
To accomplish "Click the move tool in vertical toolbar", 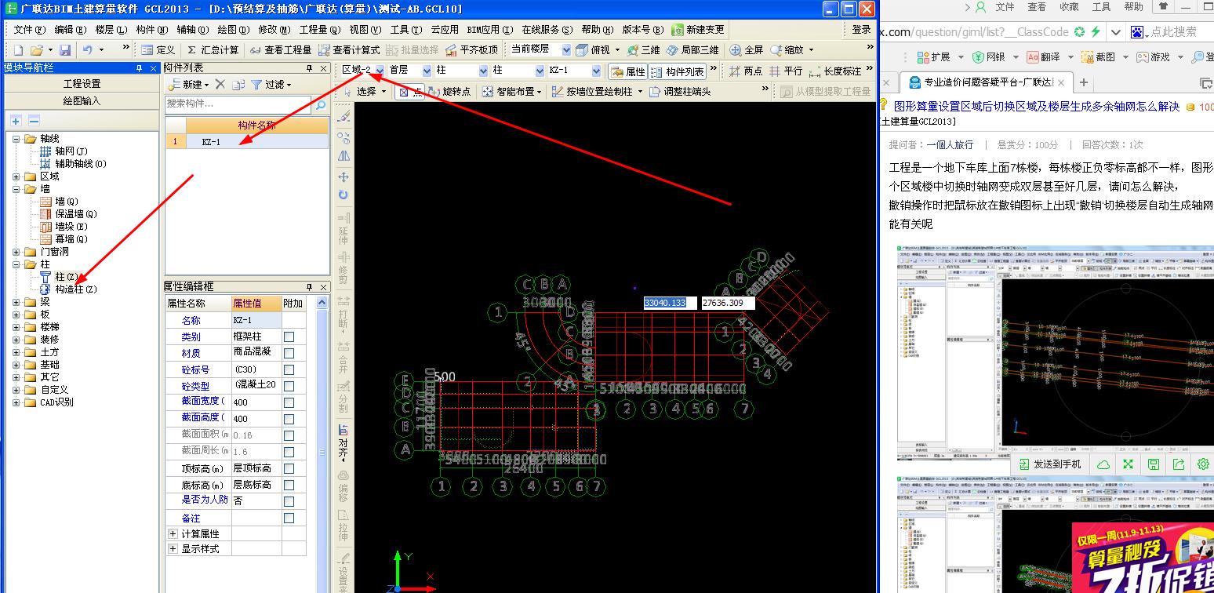I will (343, 177).
